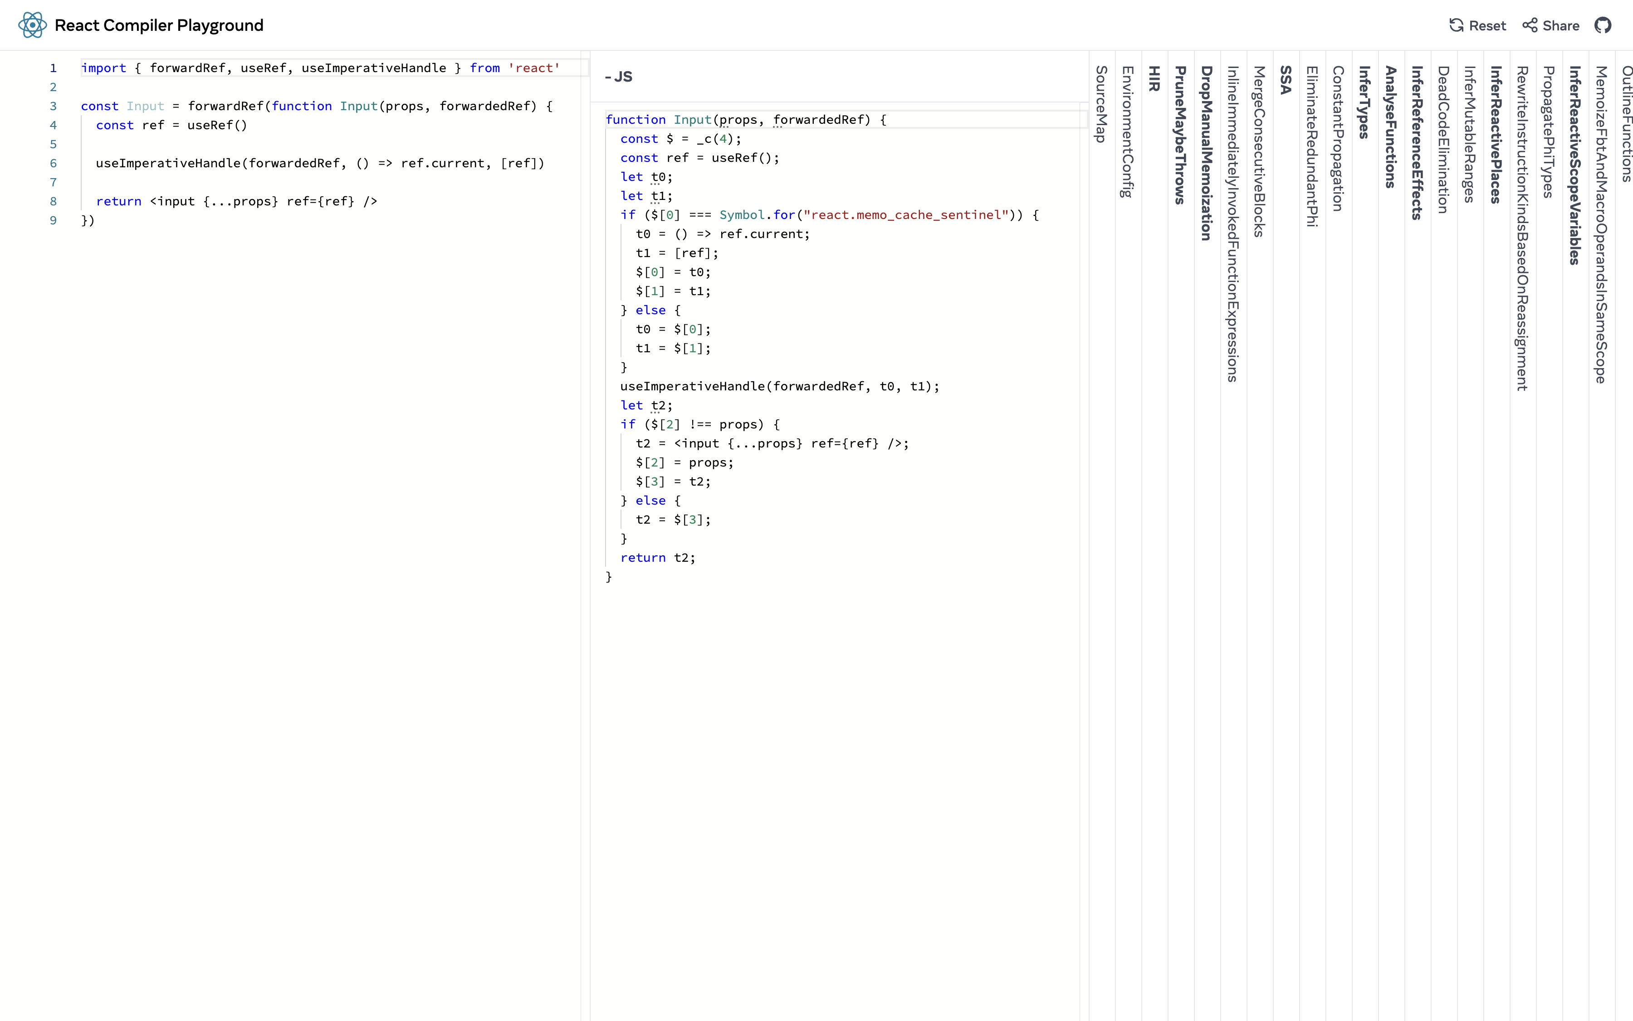This screenshot has width=1633, height=1021.
Task: Expand the OutlineFunctions tab
Action: pos(1627,124)
